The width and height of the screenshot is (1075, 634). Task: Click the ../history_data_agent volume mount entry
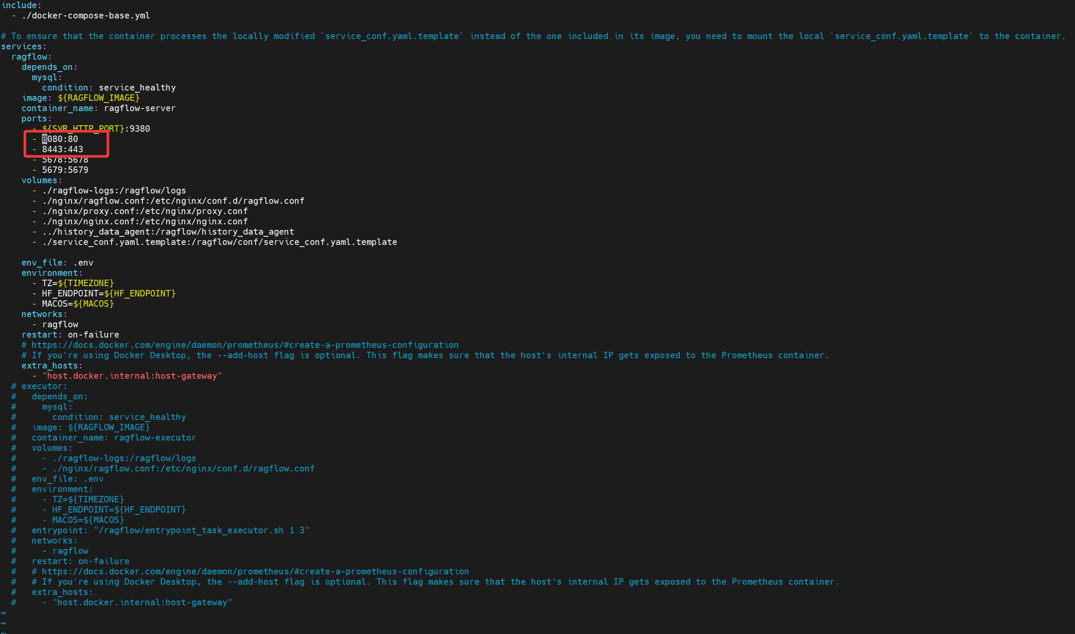[x=168, y=232]
